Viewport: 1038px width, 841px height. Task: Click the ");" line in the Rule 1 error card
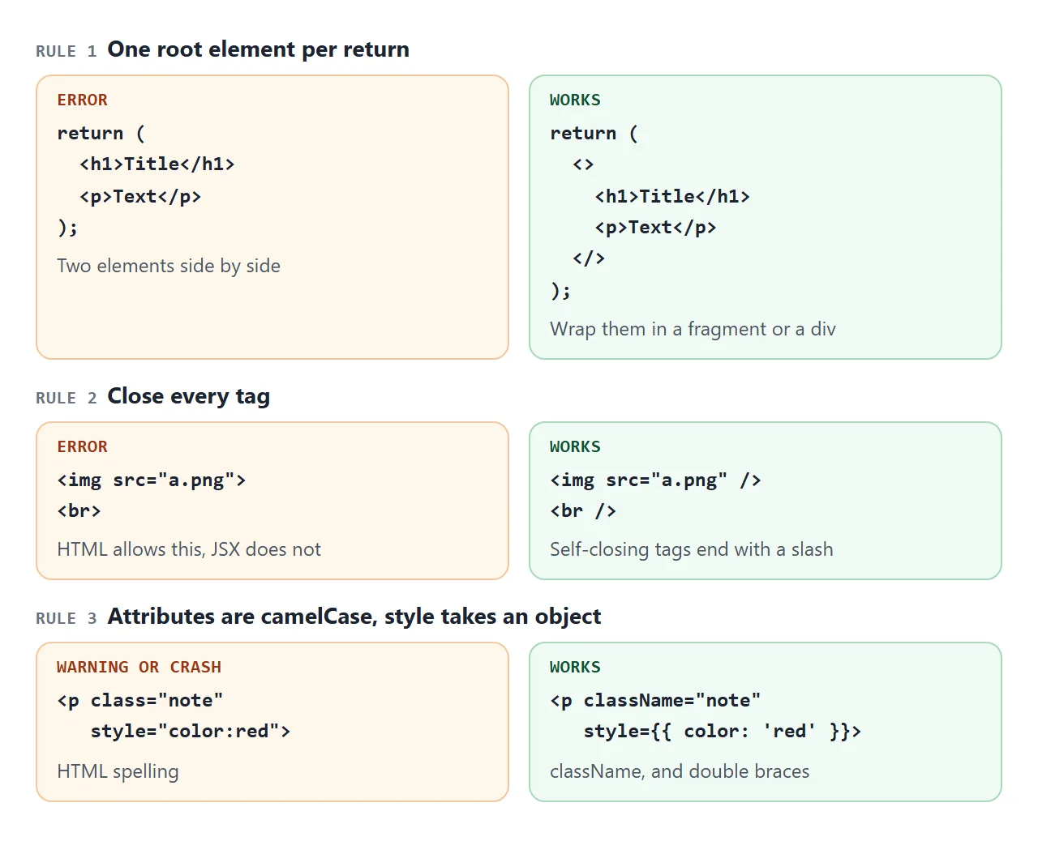(x=67, y=228)
